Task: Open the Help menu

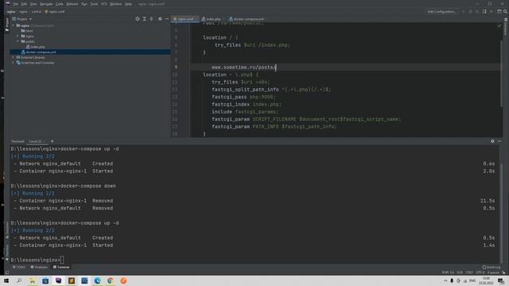Action: [x=128, y=4]
